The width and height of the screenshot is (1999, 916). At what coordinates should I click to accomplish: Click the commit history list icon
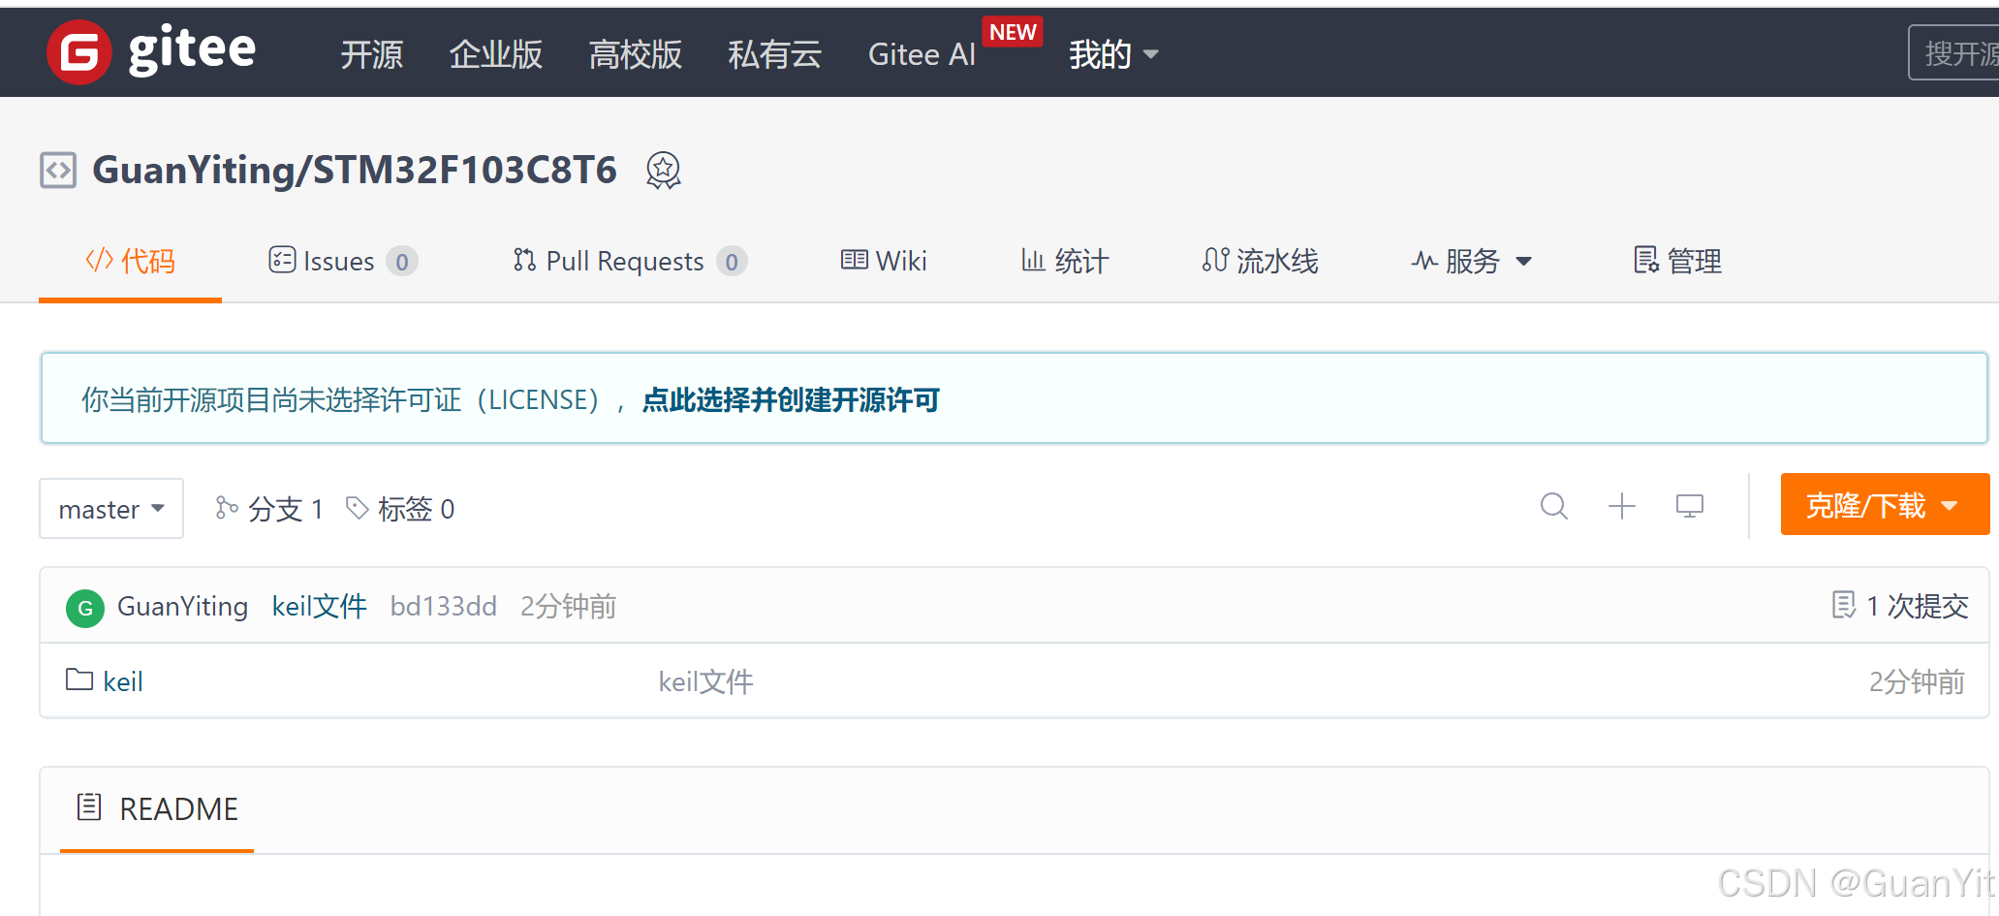coord(1844,605)
